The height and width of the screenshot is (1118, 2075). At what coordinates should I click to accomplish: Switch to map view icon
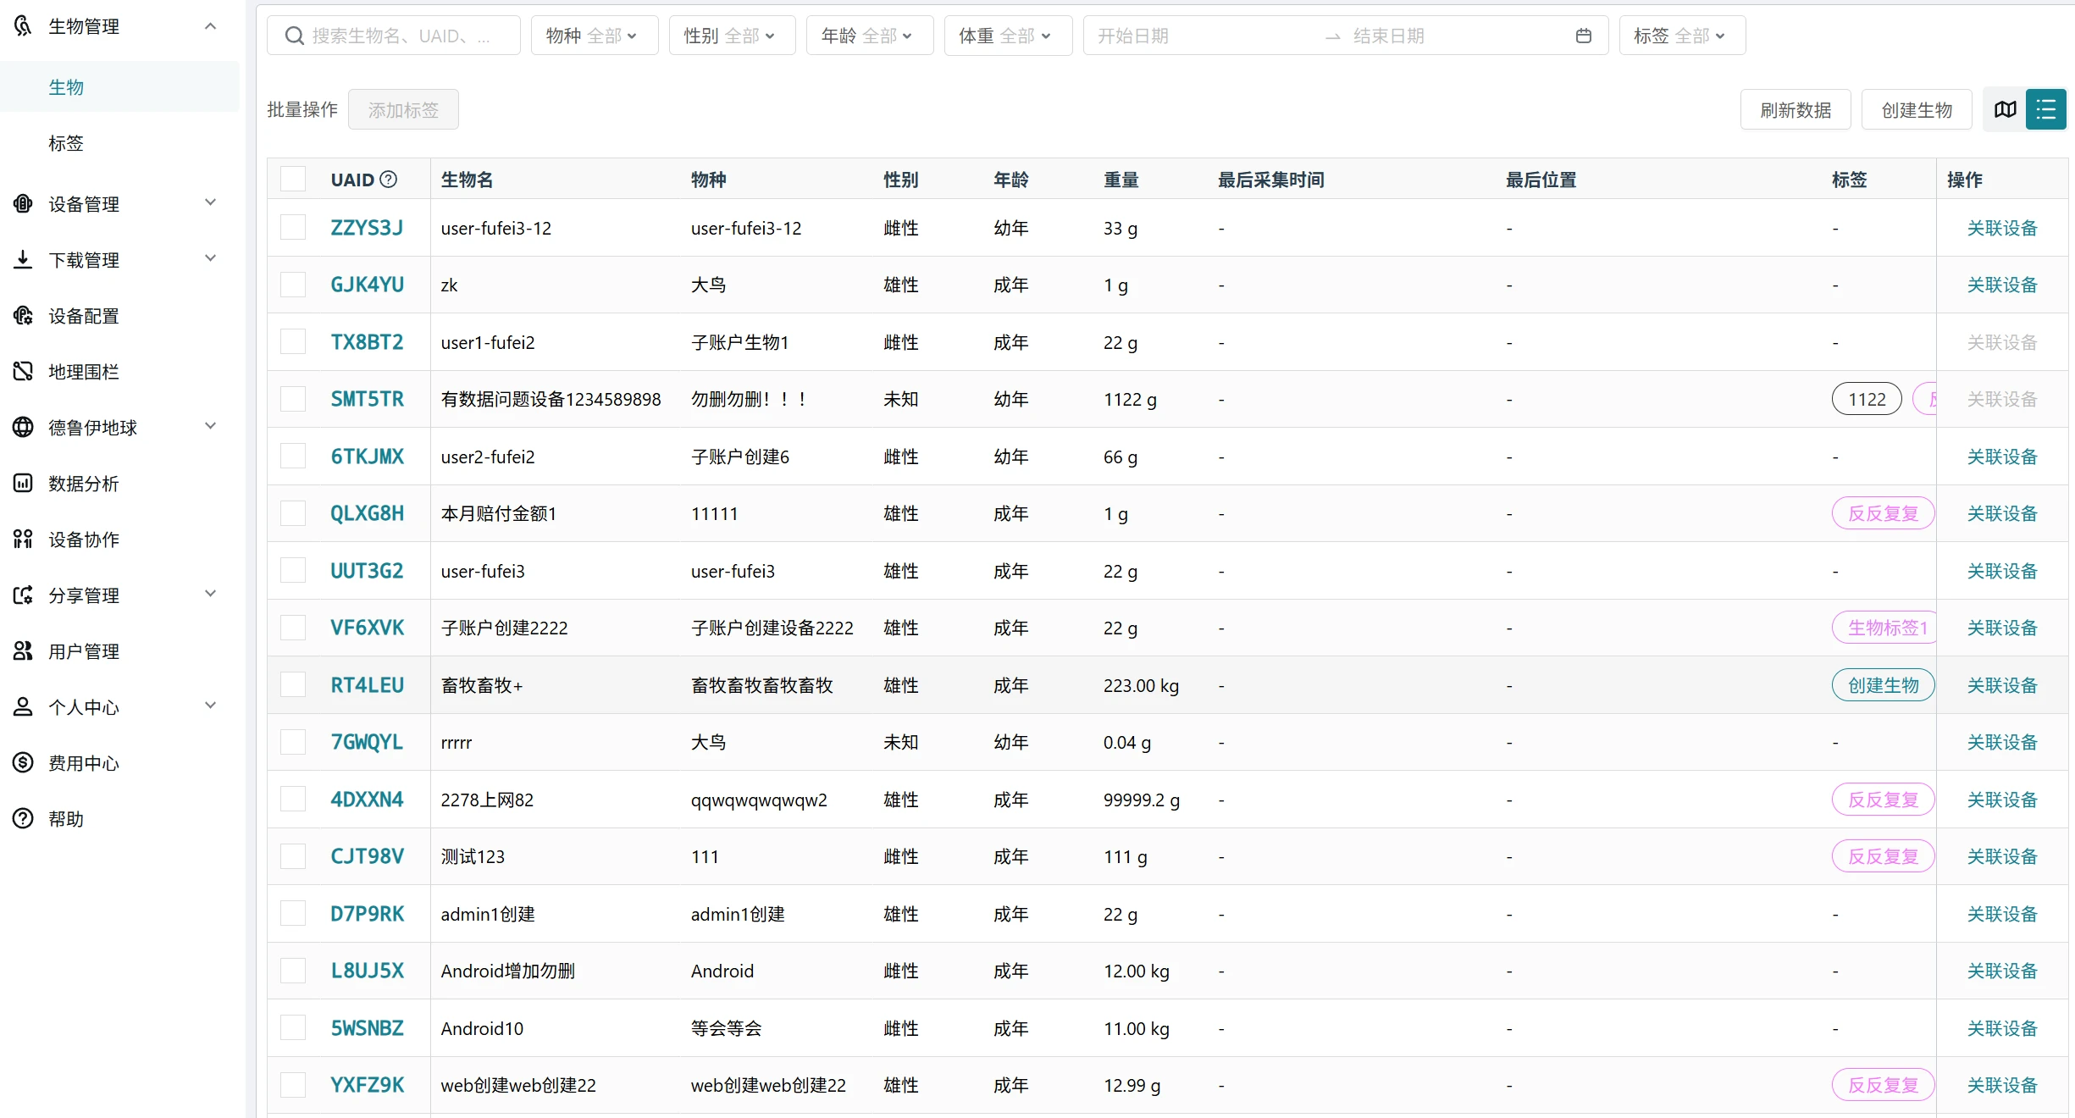click(2005, 109)
